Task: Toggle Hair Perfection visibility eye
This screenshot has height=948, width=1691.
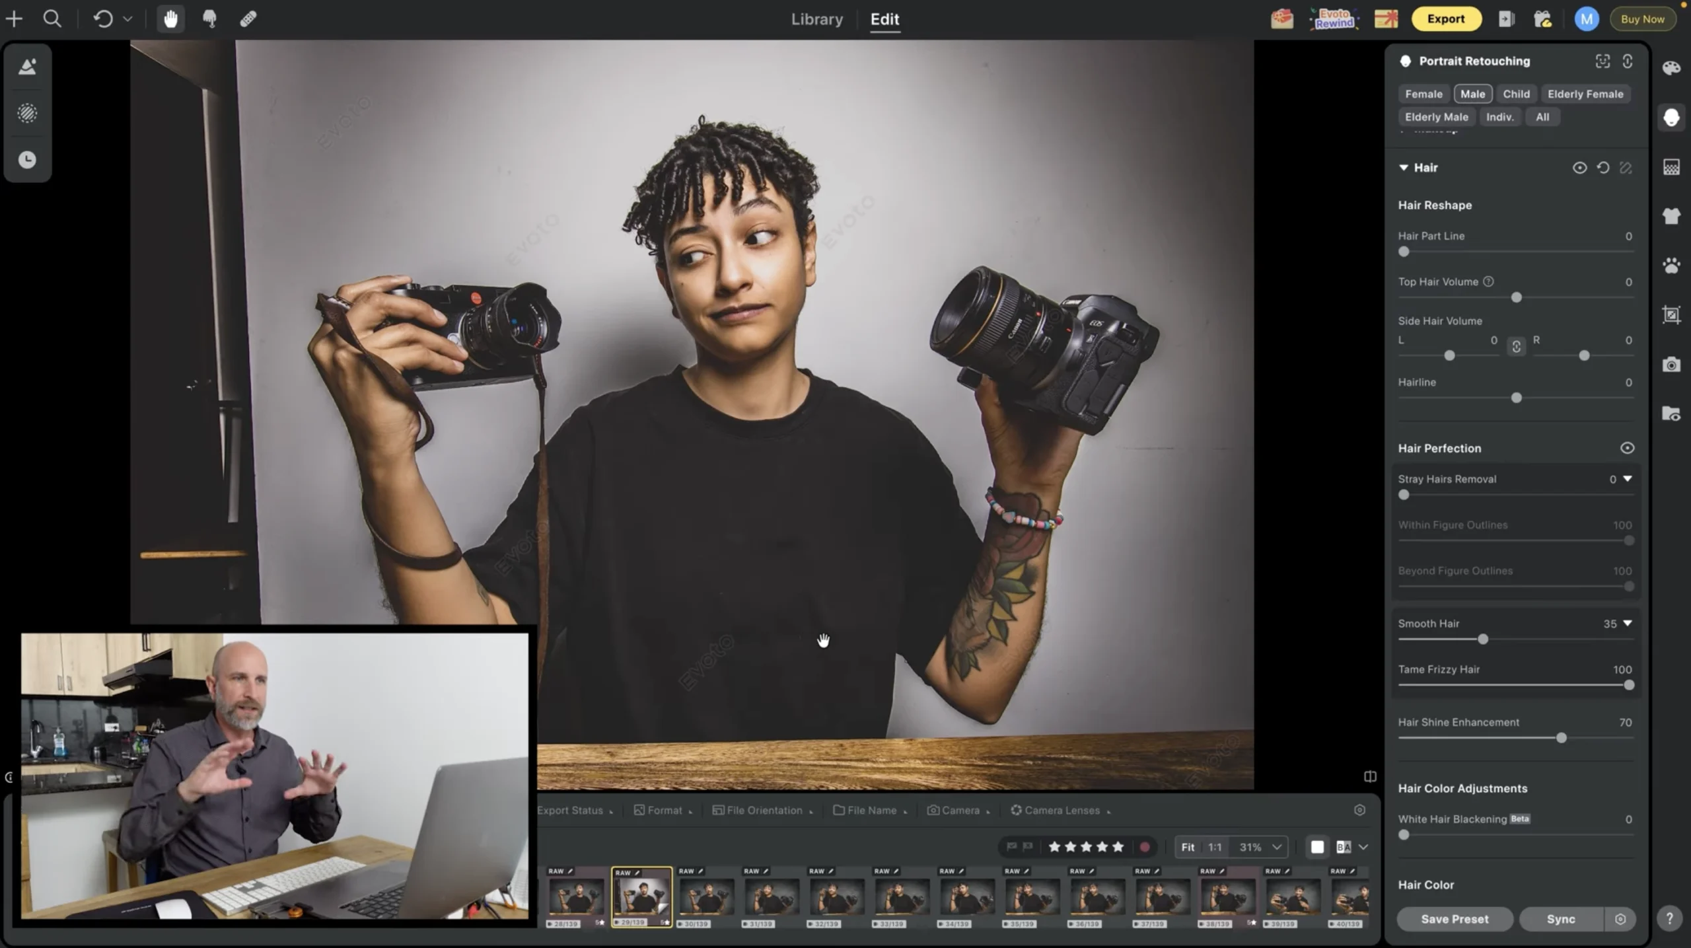Action: (1627, 448)
